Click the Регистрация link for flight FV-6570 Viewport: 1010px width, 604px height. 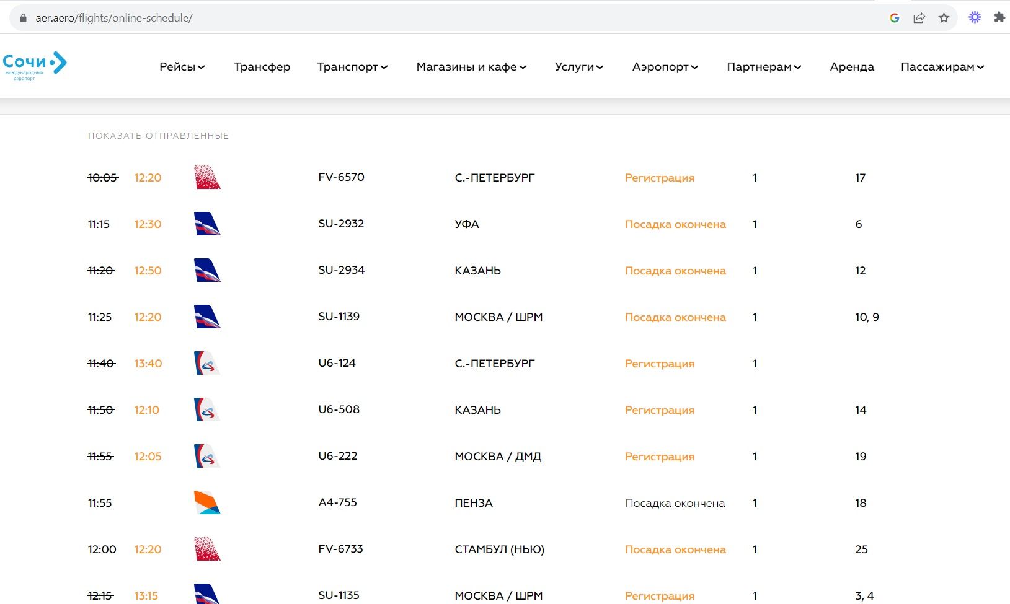(x=659, y=178)
